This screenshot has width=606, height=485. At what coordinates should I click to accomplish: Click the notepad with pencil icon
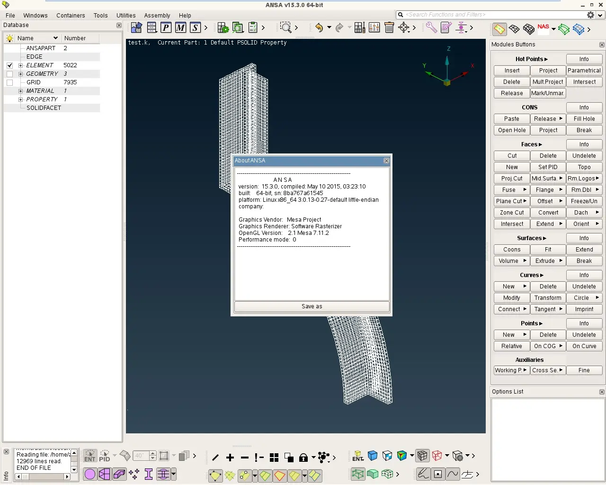pyautogui.click(x=446, y=28)
